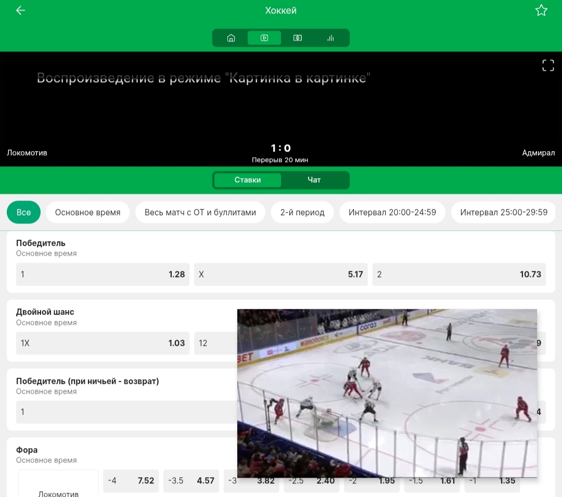The width and height of the screenshot is (562, 497).
Task: Select the video broadcast icon
Action: (x=264, y=38)
